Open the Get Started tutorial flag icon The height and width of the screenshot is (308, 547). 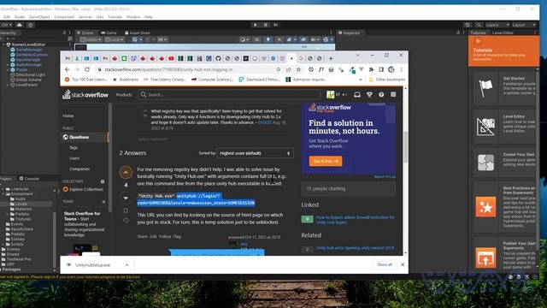point(485,87)
